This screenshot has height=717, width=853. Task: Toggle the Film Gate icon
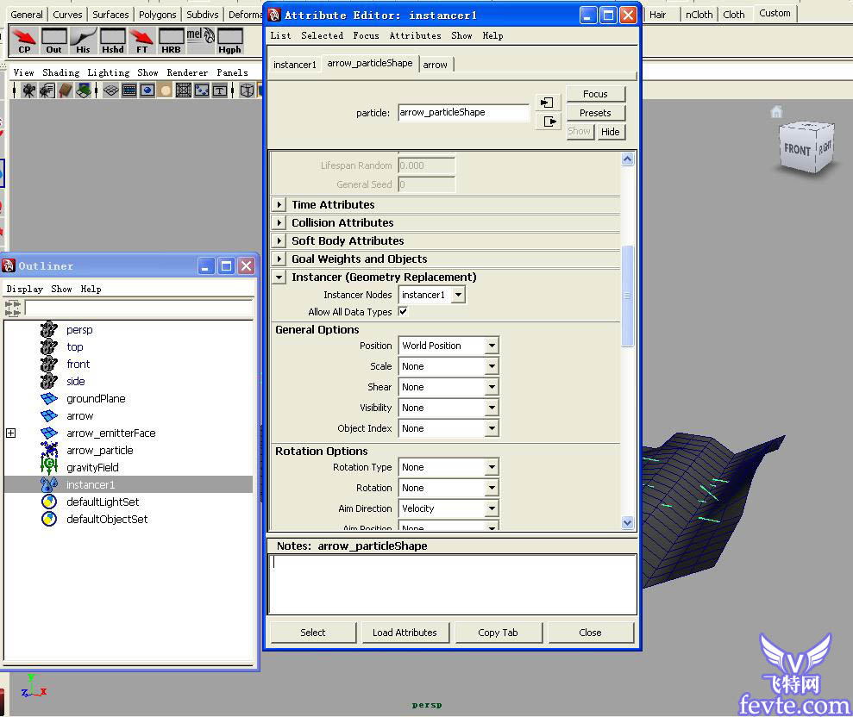(129, 90)
